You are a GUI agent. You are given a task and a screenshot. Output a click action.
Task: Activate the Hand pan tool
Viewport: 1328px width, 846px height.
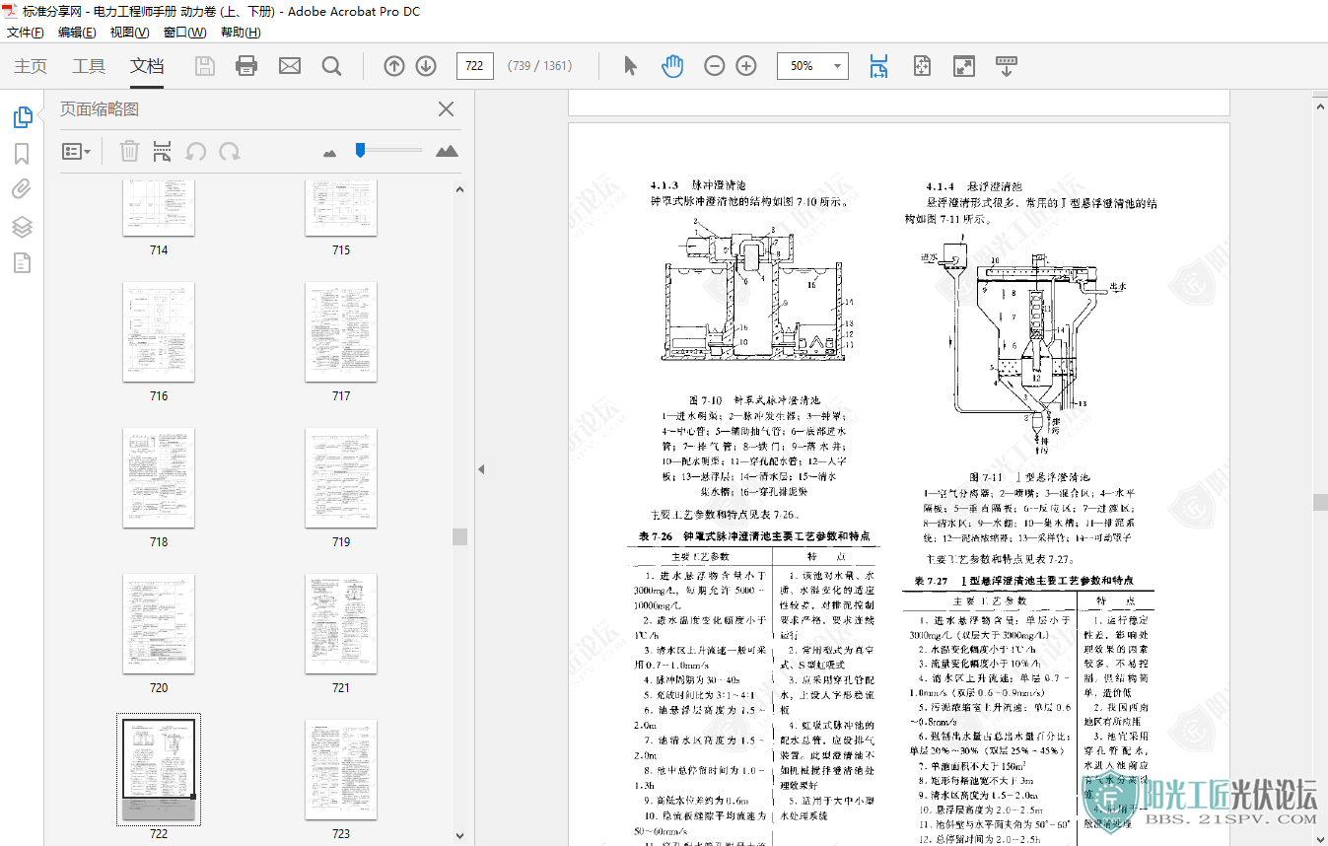click(x=672, y=66)
